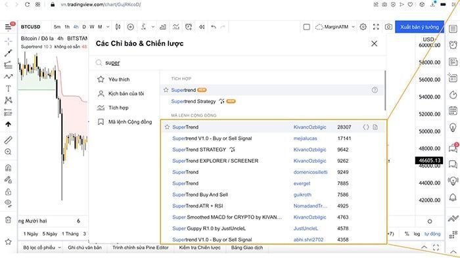This screenshot has width=460, height=258.
Task: Click the compare/add symbol plus icon
Action: point(131,27)
